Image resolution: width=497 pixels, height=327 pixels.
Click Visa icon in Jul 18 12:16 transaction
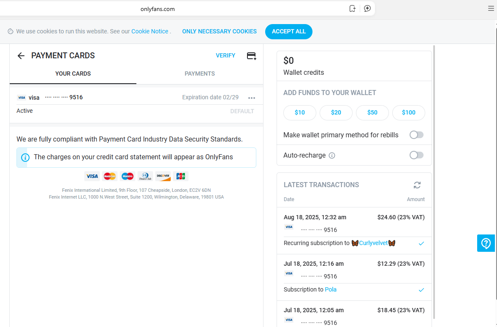289,273
